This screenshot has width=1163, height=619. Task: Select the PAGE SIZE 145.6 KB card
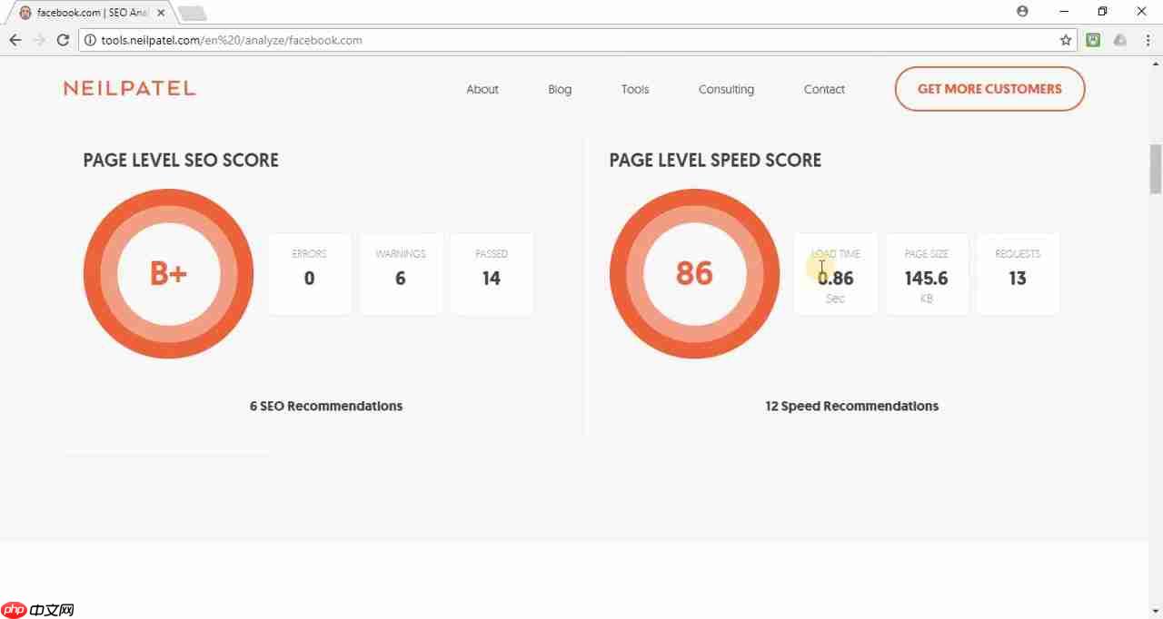pyautogui.click(x=927, y=273)
